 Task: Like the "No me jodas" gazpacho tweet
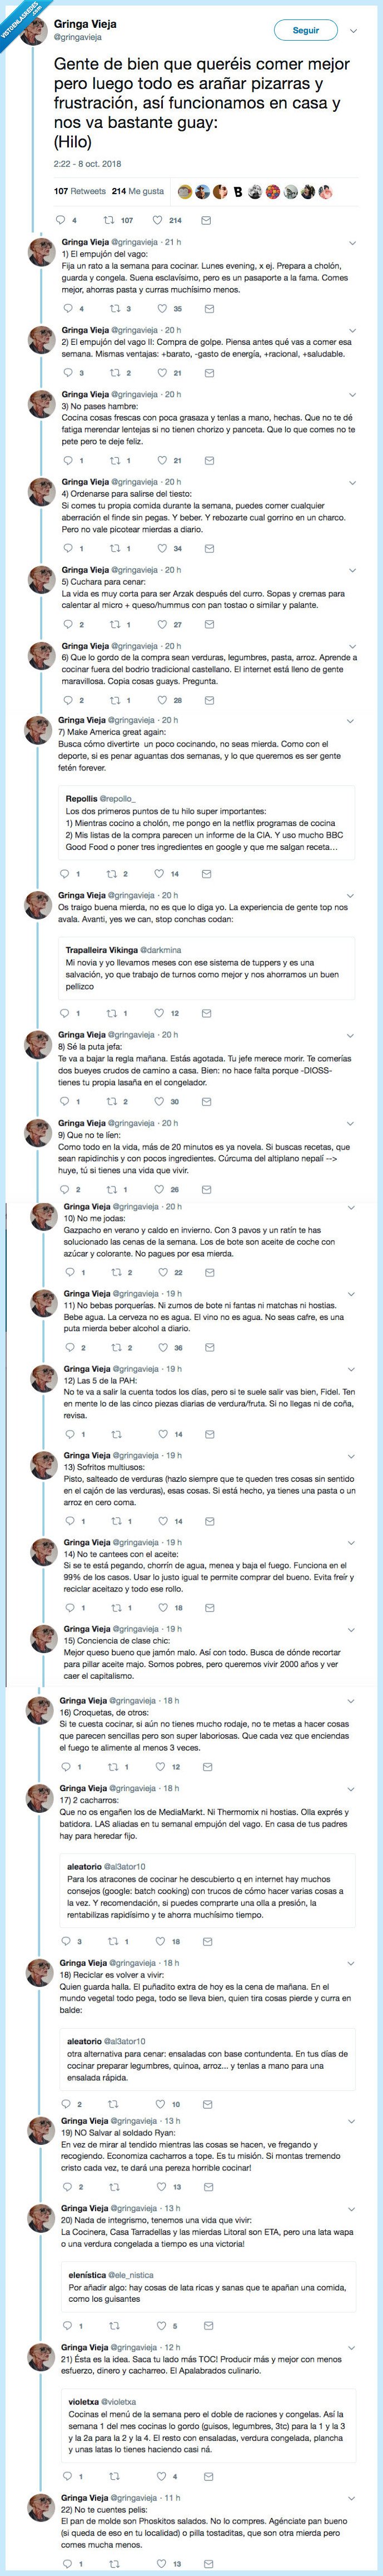(x=163, y=1273)
